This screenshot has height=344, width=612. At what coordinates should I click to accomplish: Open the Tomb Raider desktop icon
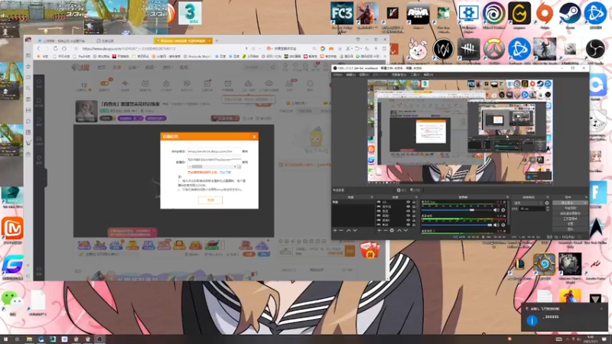[545, 49]
